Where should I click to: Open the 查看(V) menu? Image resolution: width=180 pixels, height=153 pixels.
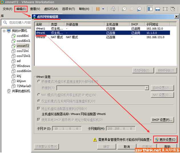[x=35, y=9]
